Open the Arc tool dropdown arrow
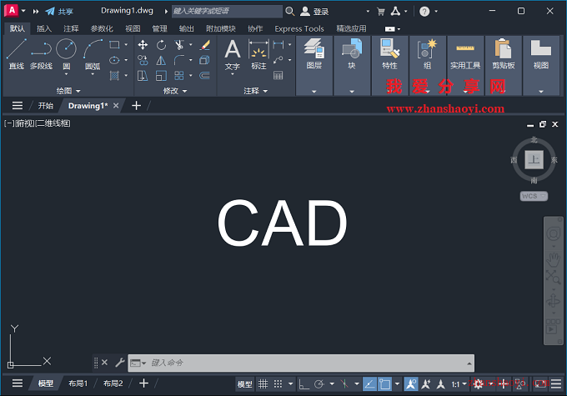The height and width of the screenshot is (396, 567). click(93, 74)
